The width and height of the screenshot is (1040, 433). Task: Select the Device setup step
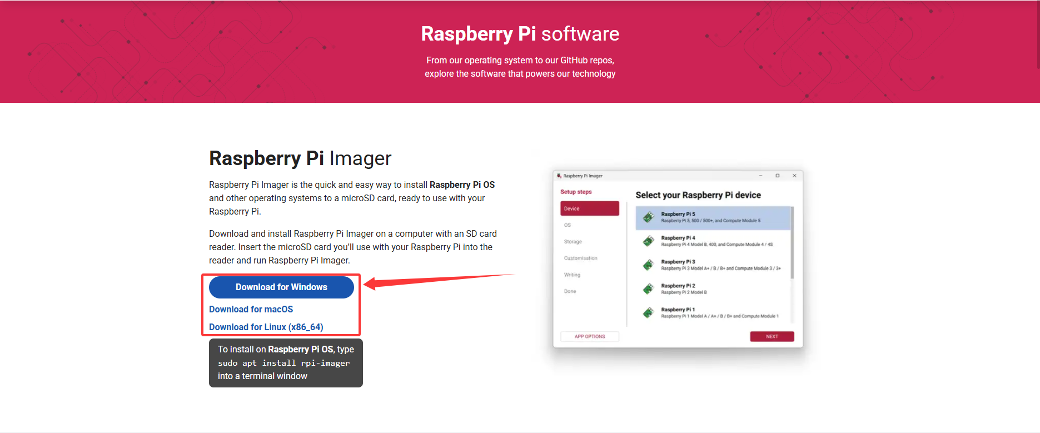coord(590,208)
